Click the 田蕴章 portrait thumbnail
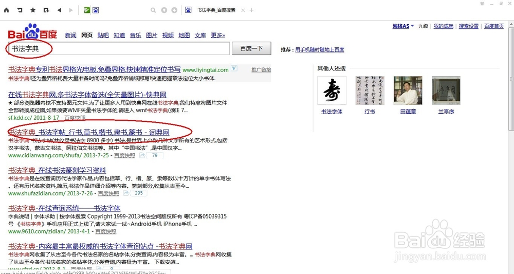This screenshot has width=514, height=274. point(408,90)
